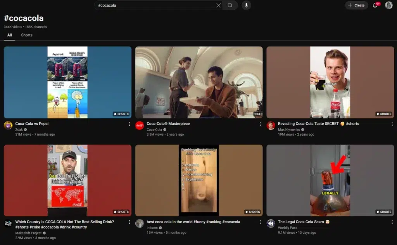Click '3.9M views • 2 years ago' text
The image size is (397, 245).
tap(165, 135)
